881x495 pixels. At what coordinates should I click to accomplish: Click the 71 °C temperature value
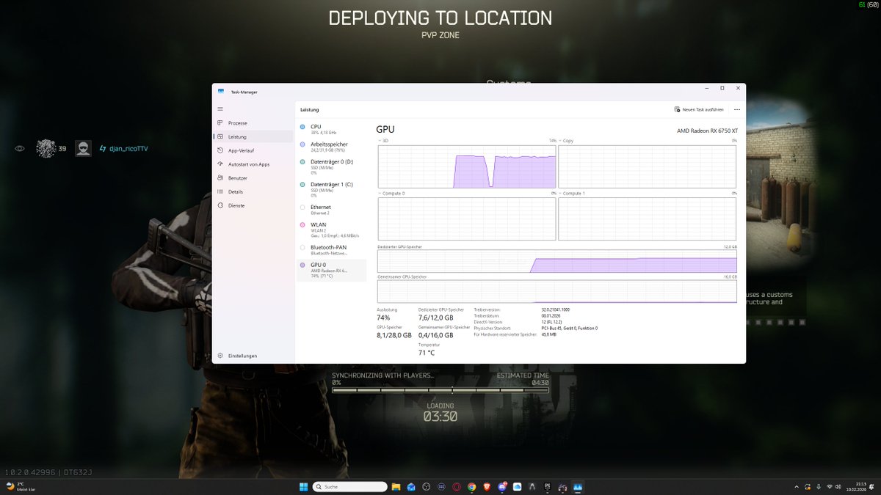click(426, 353)
